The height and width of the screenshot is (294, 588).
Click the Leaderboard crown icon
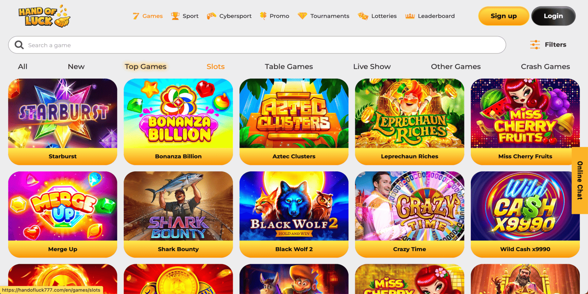coord(410,16)
